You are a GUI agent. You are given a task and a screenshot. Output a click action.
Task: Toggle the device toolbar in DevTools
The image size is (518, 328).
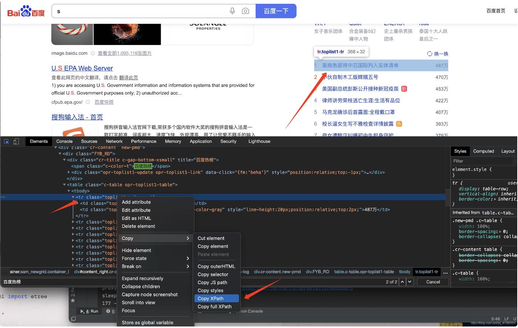tap(15, 141)
